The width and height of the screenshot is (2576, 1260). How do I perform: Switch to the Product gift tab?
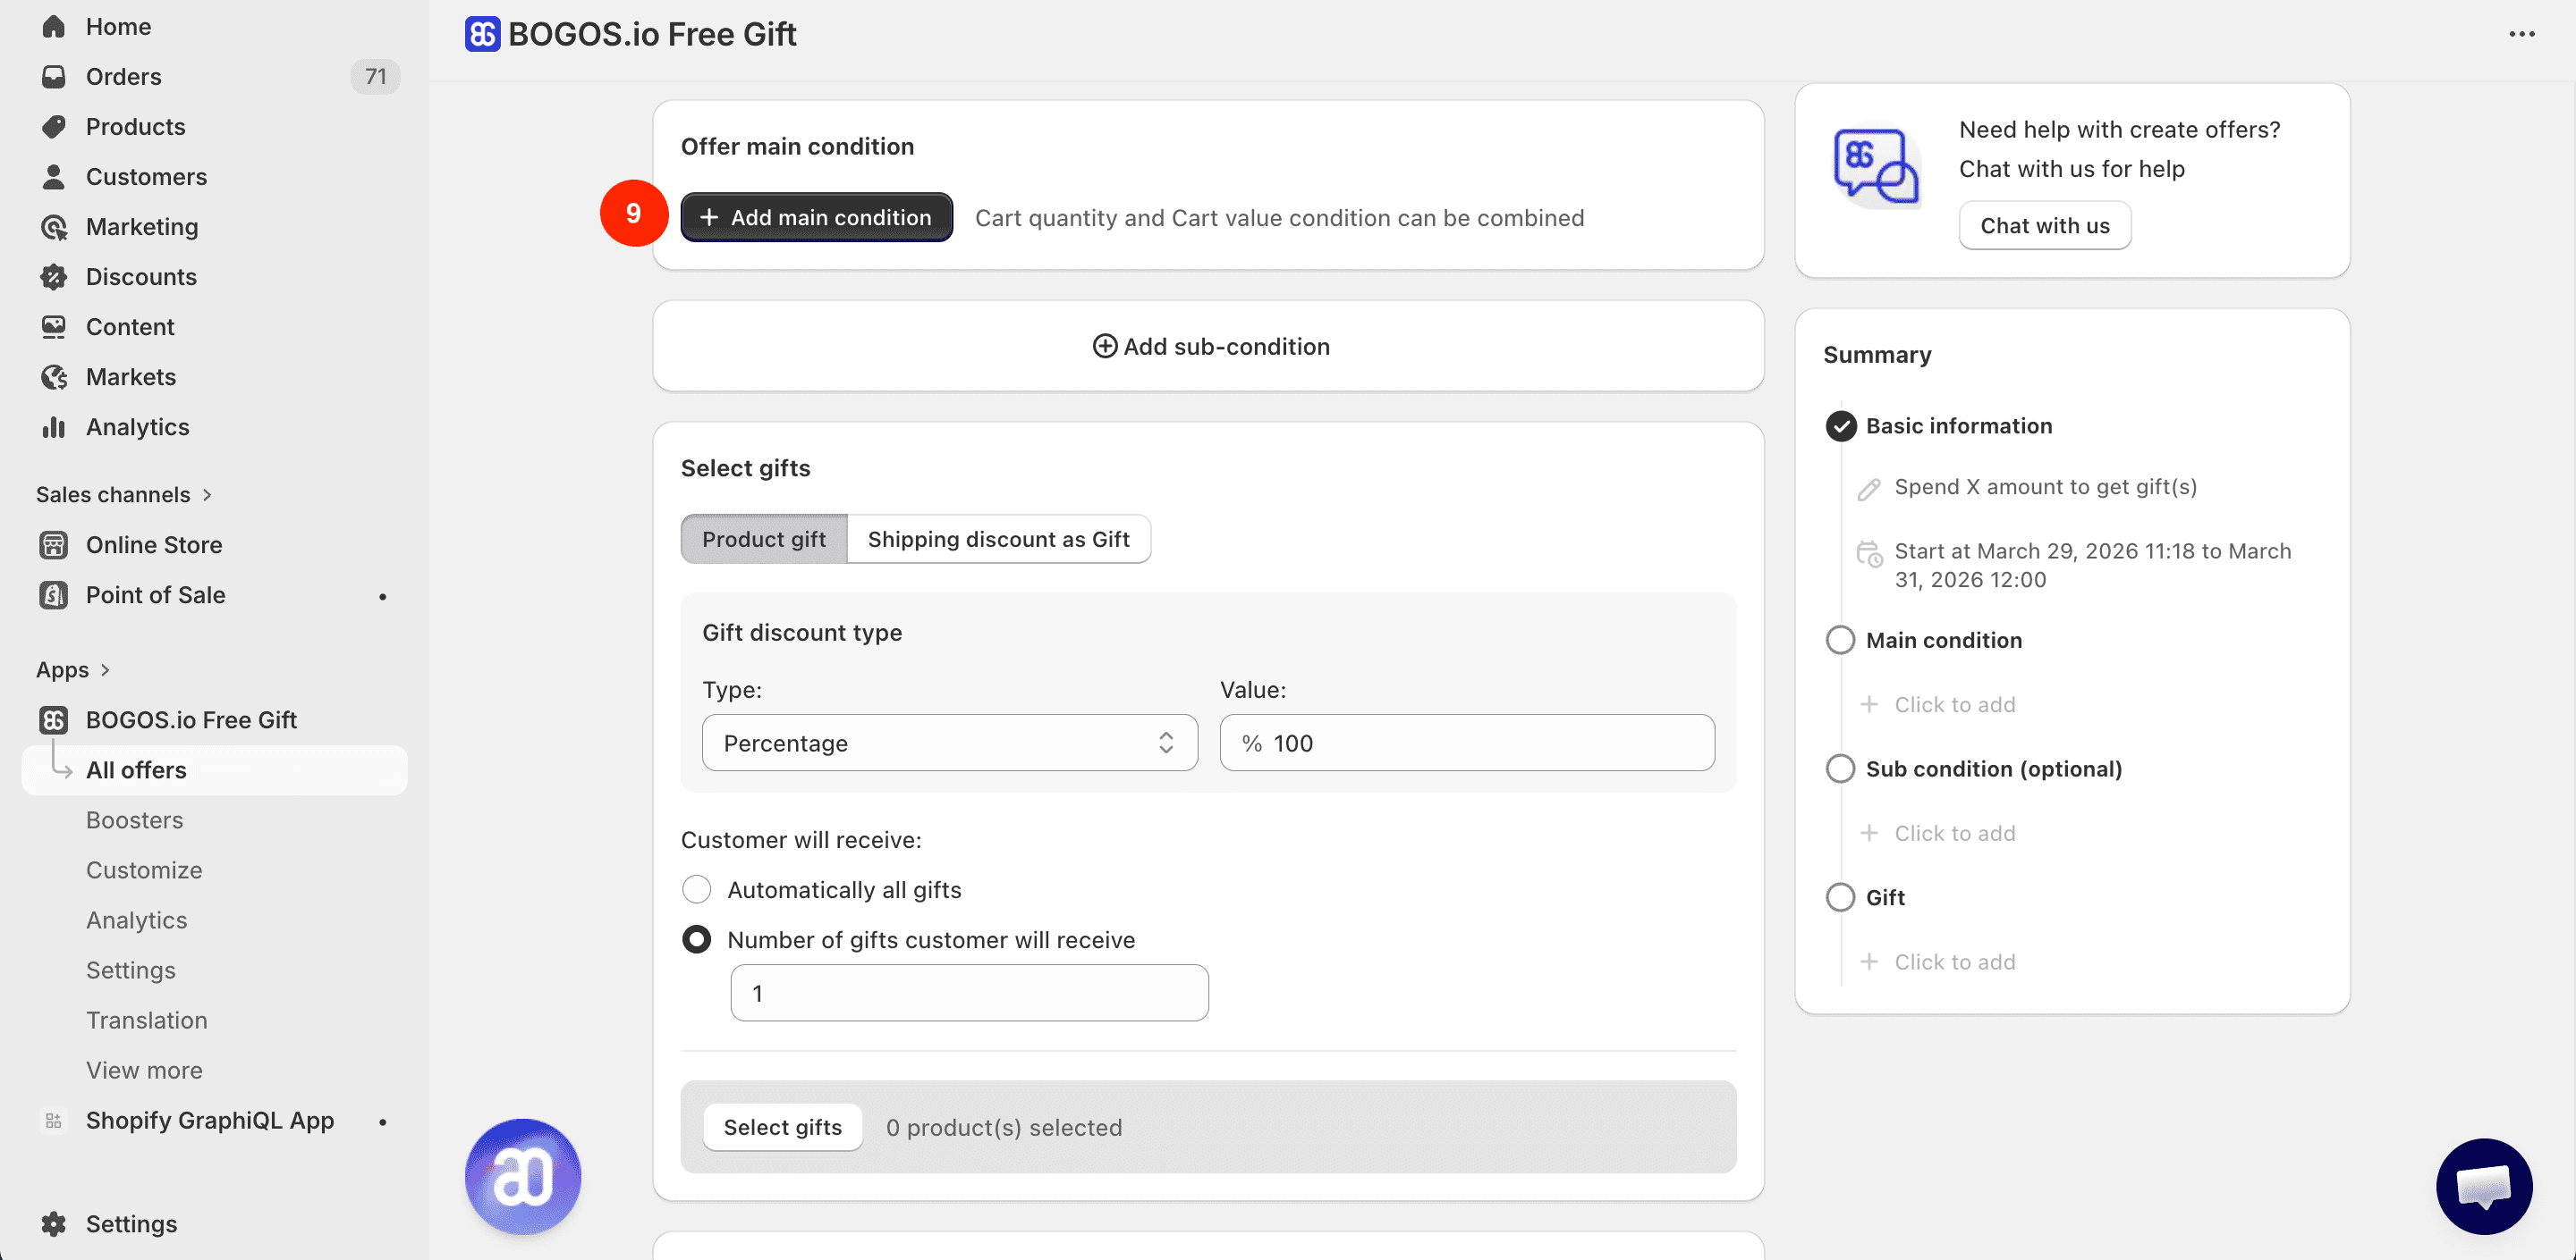764,539
